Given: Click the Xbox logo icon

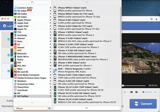Looking at the screenshot, I should coord(15,69).
